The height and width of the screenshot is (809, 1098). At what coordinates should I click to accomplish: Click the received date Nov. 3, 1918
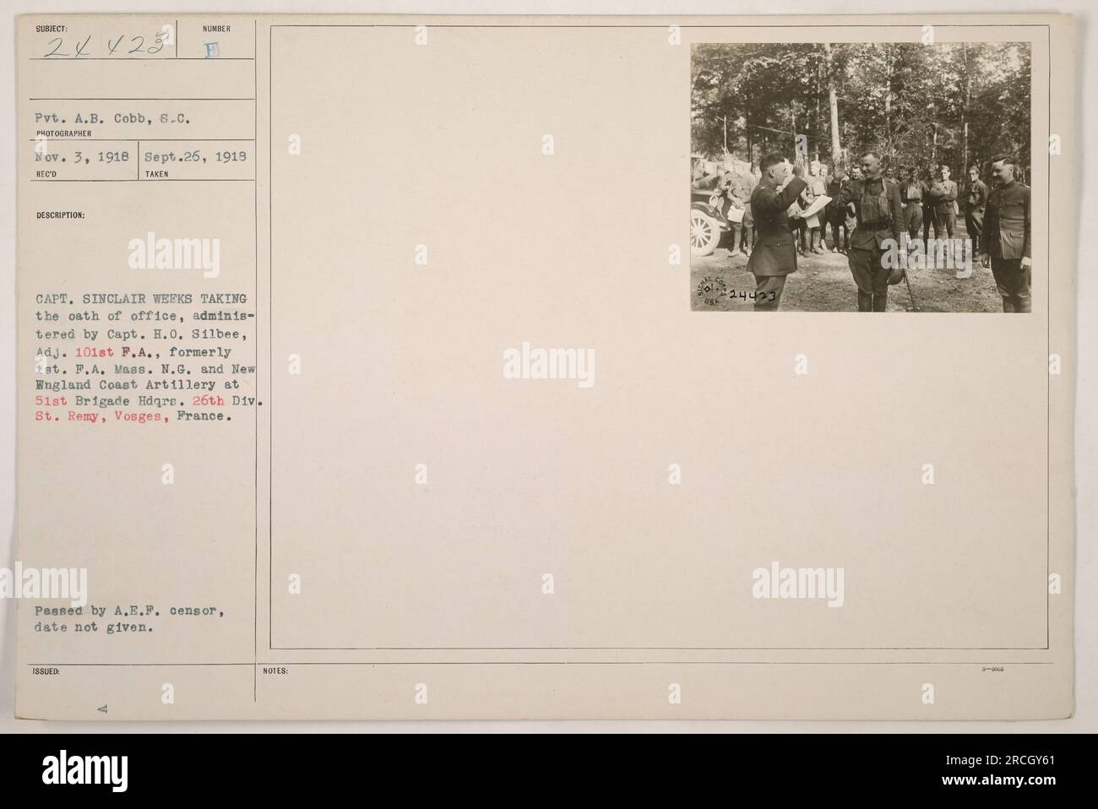pos(81,157)
